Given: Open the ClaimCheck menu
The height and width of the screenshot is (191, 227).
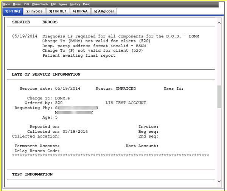Looking at the screenshot, I should [x=40, y=4].
